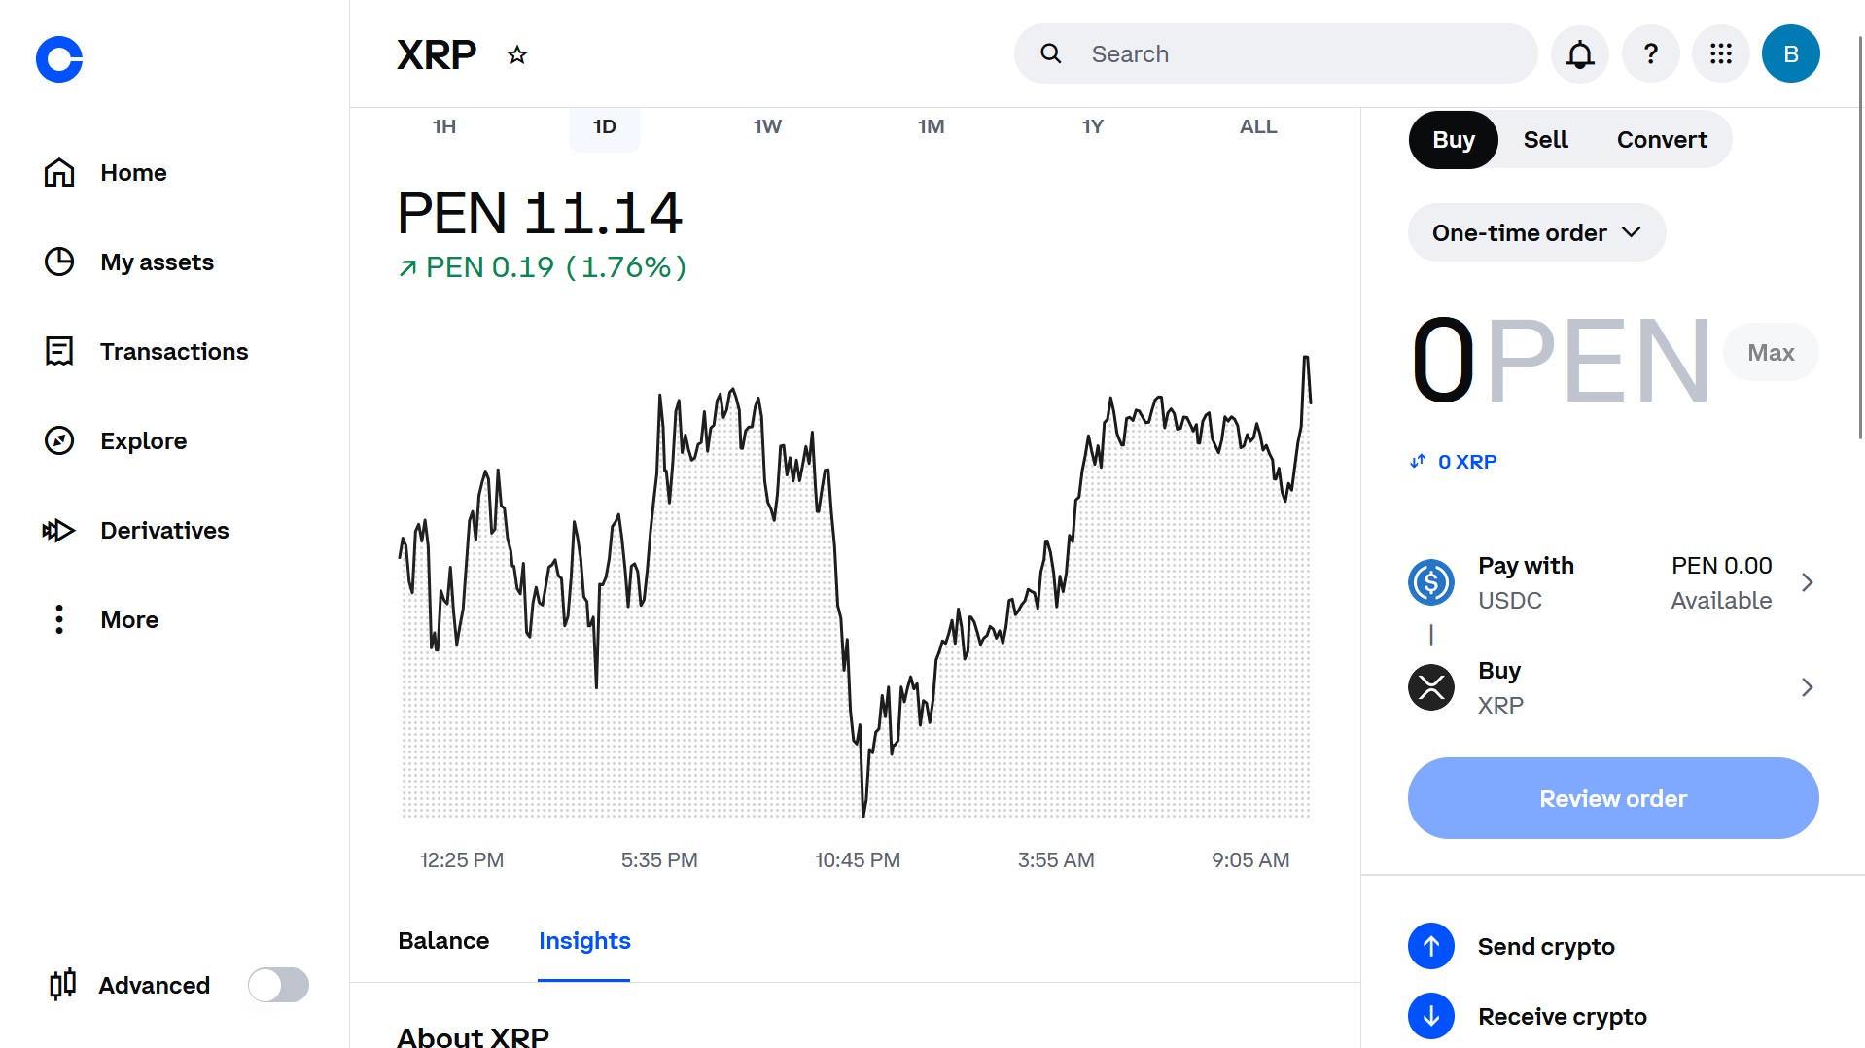Click the Search input field
Screen dimensions: 1865x1048
[1276, 54]
